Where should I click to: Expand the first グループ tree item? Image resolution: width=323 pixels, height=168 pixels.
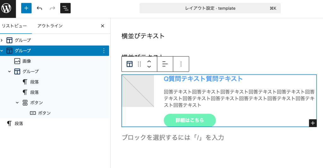coord(2,40)
